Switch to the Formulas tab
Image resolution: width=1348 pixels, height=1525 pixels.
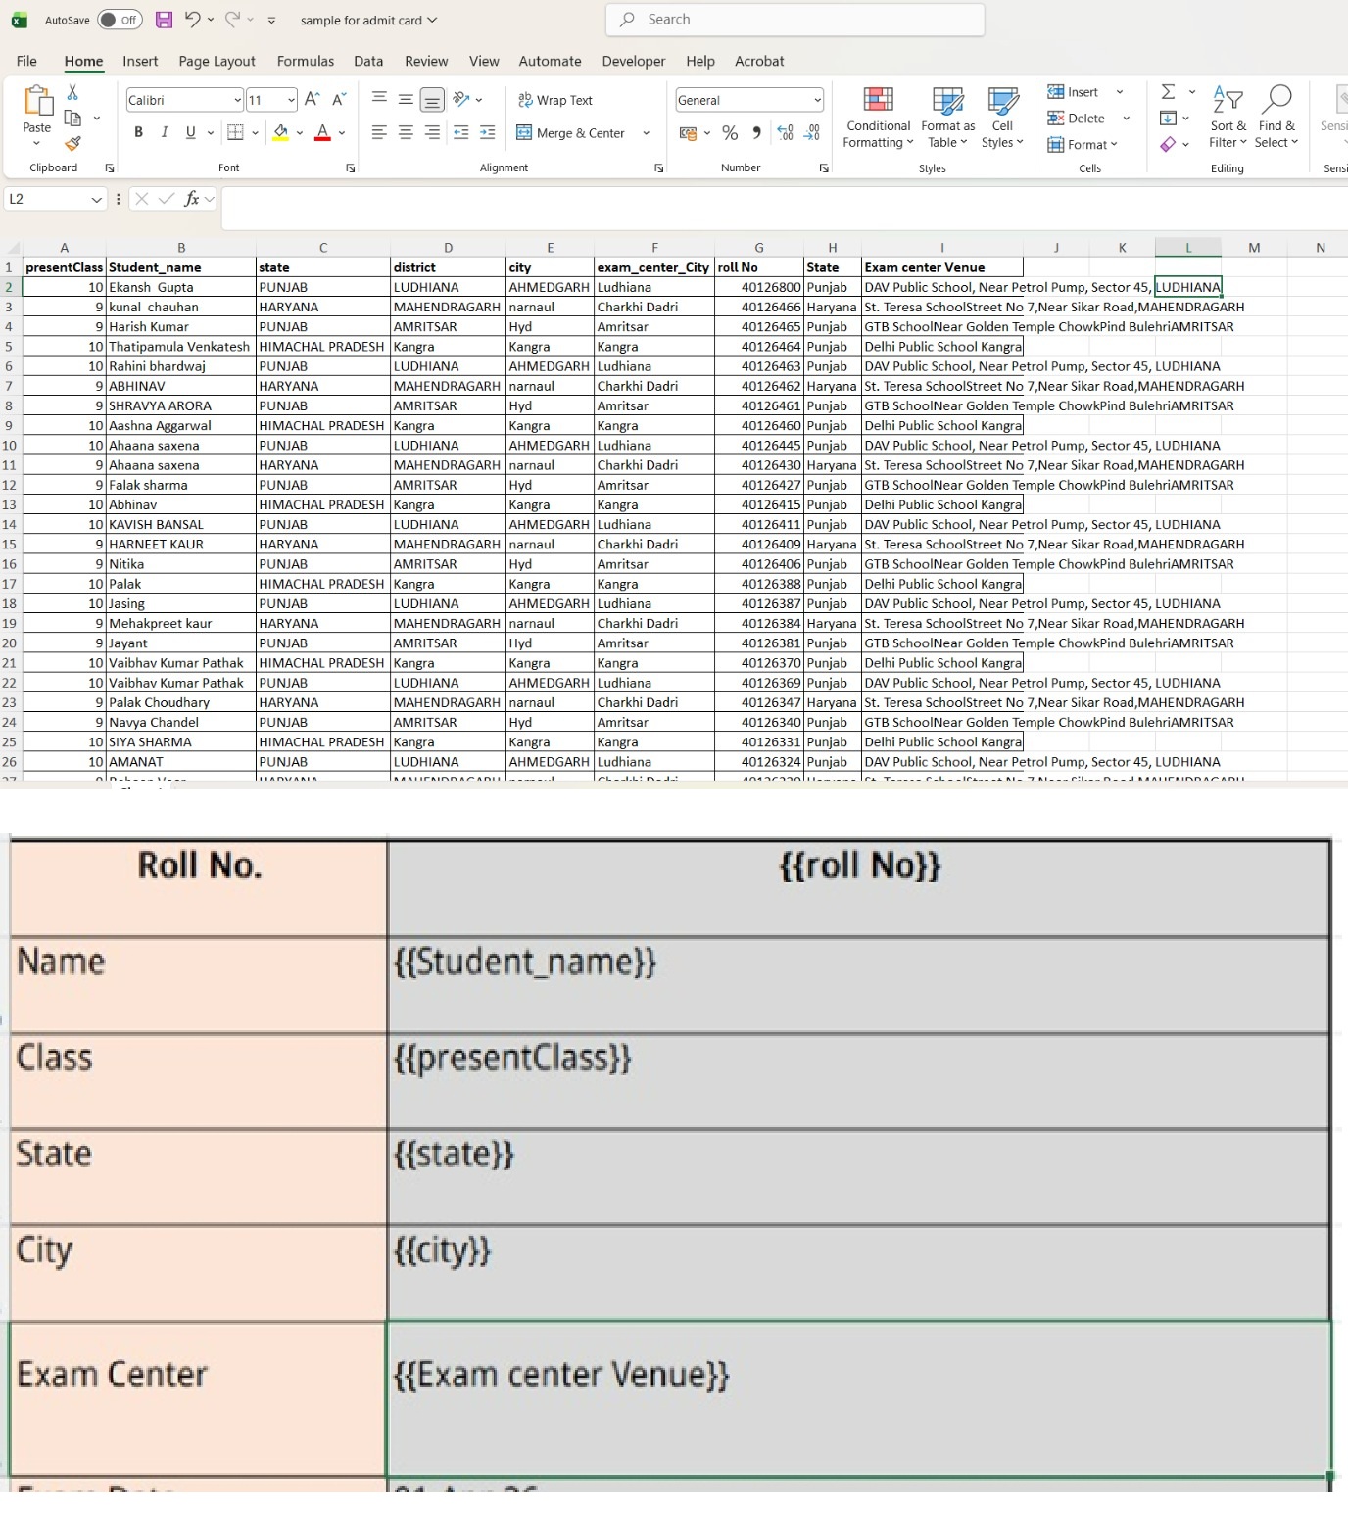[306, 61]
